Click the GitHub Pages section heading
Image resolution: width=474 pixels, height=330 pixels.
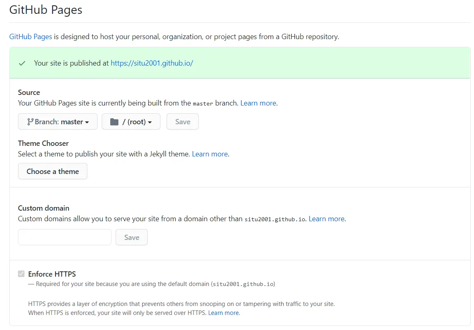(46, 10)
